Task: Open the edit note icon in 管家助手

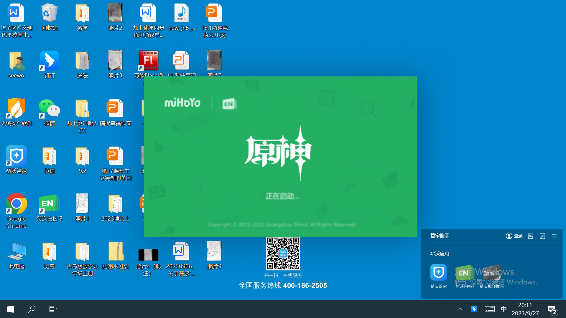Action: (531, 236)
